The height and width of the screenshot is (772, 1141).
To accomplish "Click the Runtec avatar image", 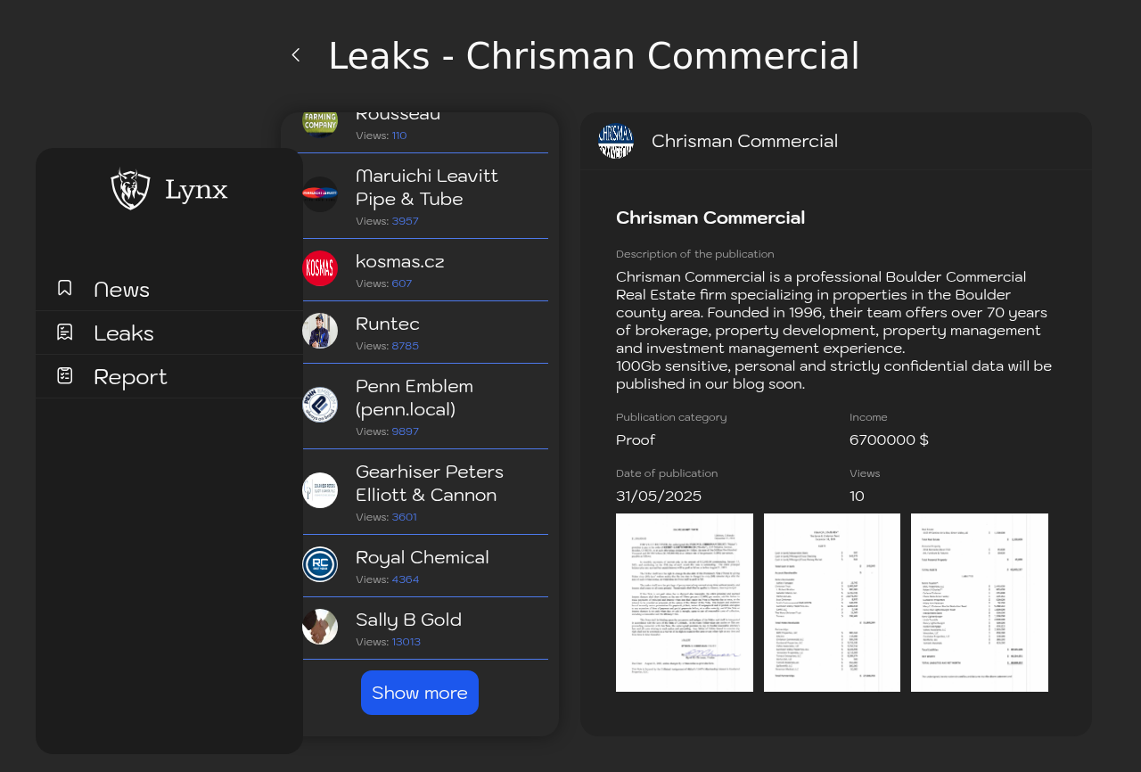I will [320, 331].
